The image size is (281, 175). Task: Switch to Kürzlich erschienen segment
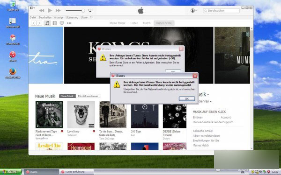tap(88, 96)
